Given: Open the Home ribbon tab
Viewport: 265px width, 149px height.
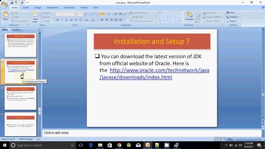Looking at the screenshot, I should click(14, 7).
